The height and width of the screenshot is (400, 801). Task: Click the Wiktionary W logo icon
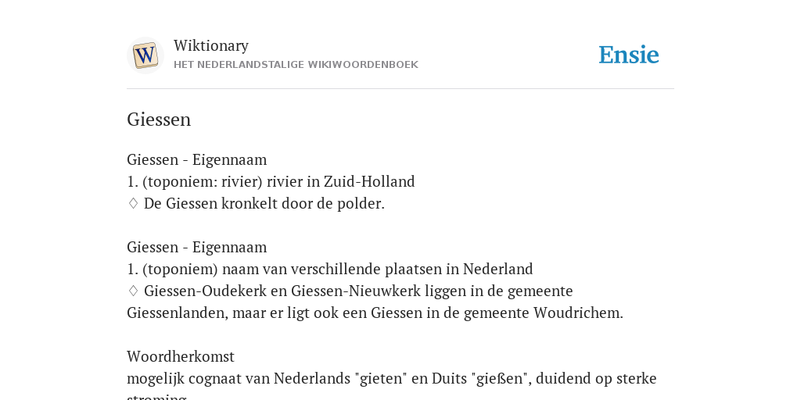tap(145, 55)
